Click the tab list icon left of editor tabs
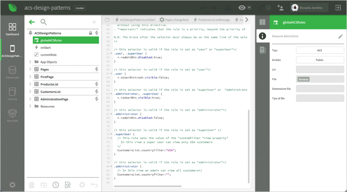This screenshot has height=192, width=347. coord(107,20)
